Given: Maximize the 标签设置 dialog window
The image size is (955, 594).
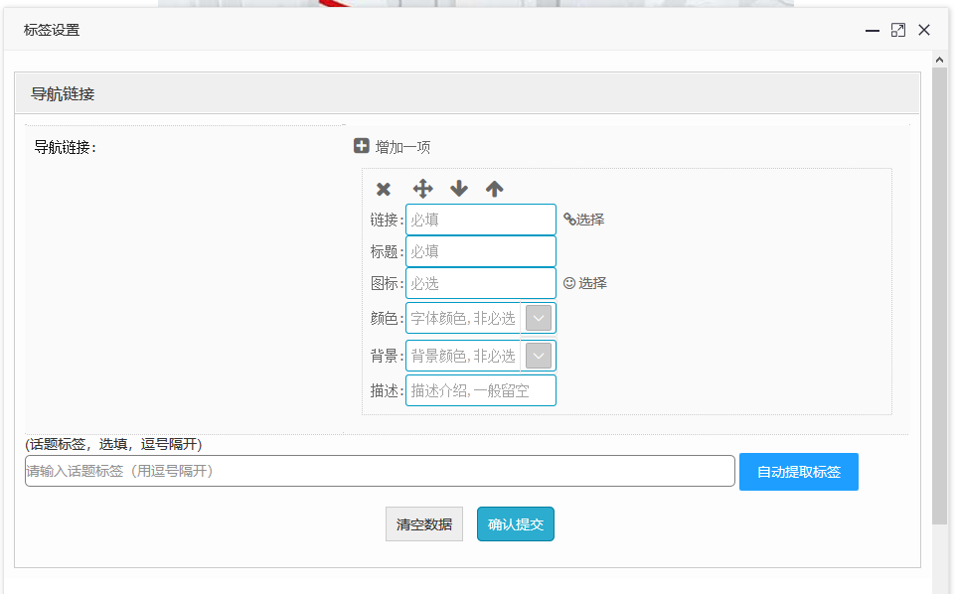Looking at the screenshot, I should [898, 30].
